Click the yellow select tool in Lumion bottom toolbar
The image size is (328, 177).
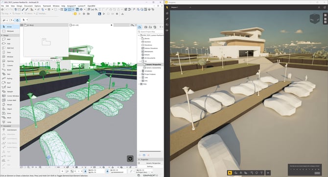[x=230, y=173]
